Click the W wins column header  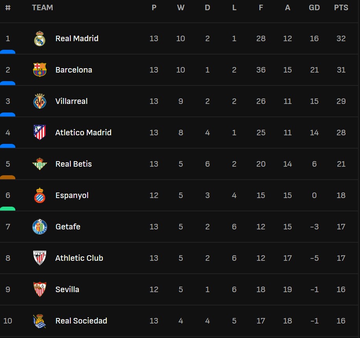(x=180, y=7)
